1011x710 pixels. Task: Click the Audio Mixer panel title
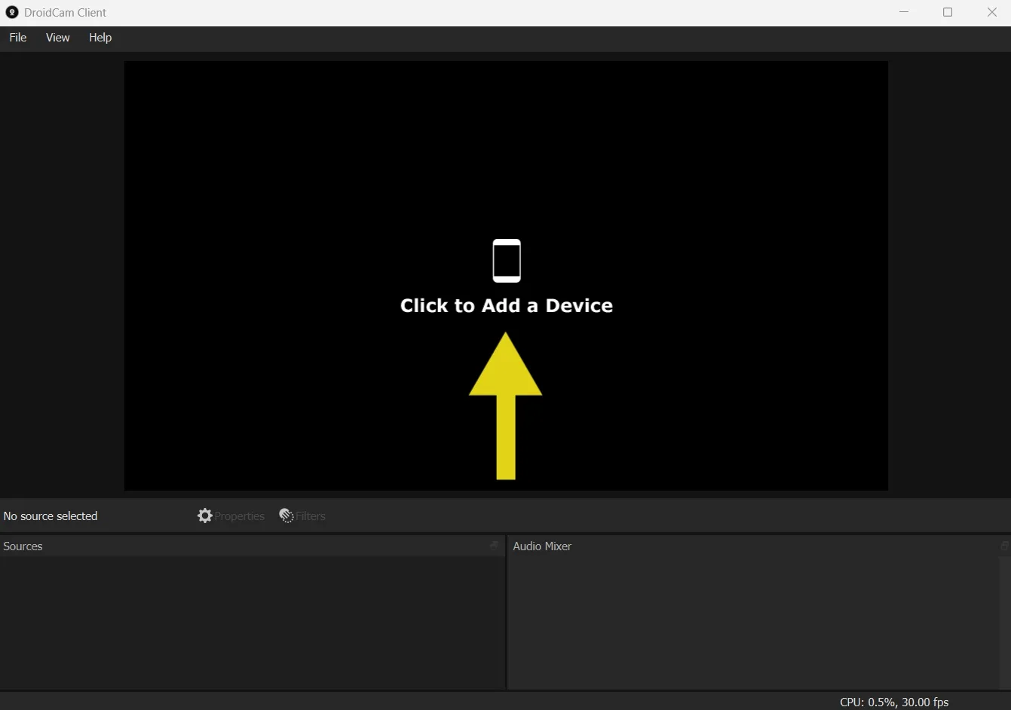pyautogui.click(x=542, y=546)
